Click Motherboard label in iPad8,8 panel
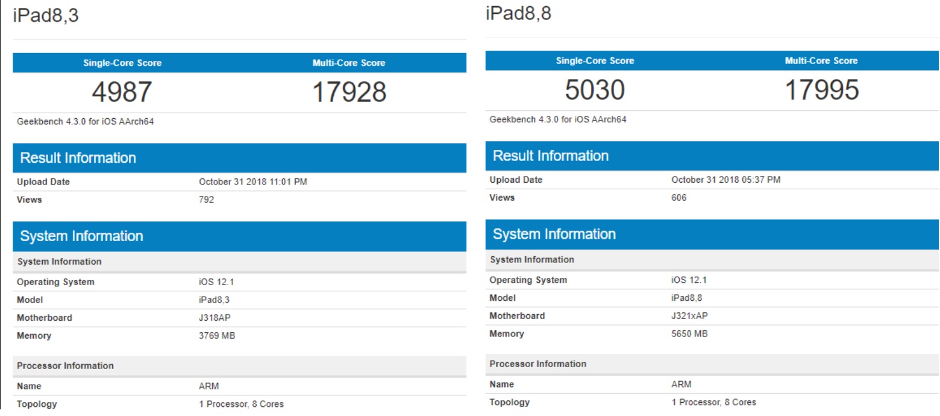The height and width of the screenshot is (416, 940). [517, 316]
